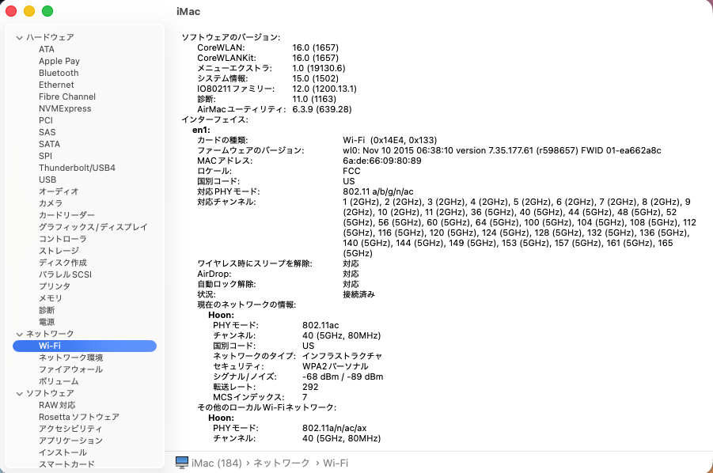Select 電源 in the sidebar
Image resolution: width=713 pixels, height=473 pixels.
tap(47, 322)
